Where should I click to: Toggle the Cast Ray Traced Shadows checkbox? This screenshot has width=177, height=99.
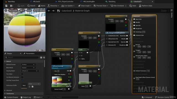(22, 80)
